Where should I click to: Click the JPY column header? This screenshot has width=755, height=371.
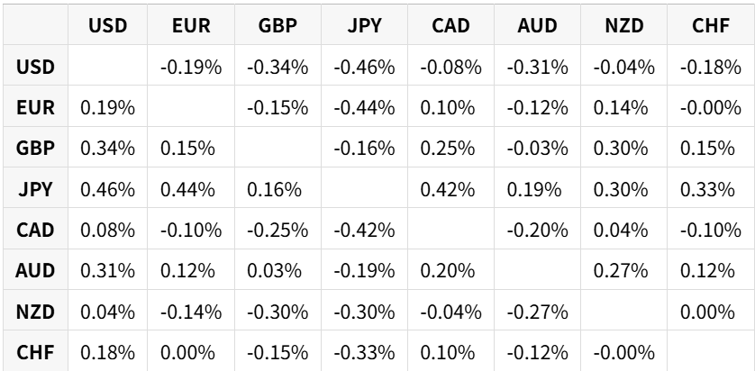pyautogui.click(x=364, y=26)
